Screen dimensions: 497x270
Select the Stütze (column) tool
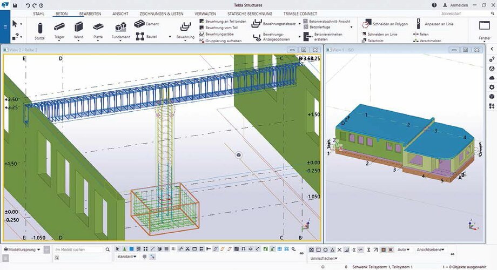point(40,31)
